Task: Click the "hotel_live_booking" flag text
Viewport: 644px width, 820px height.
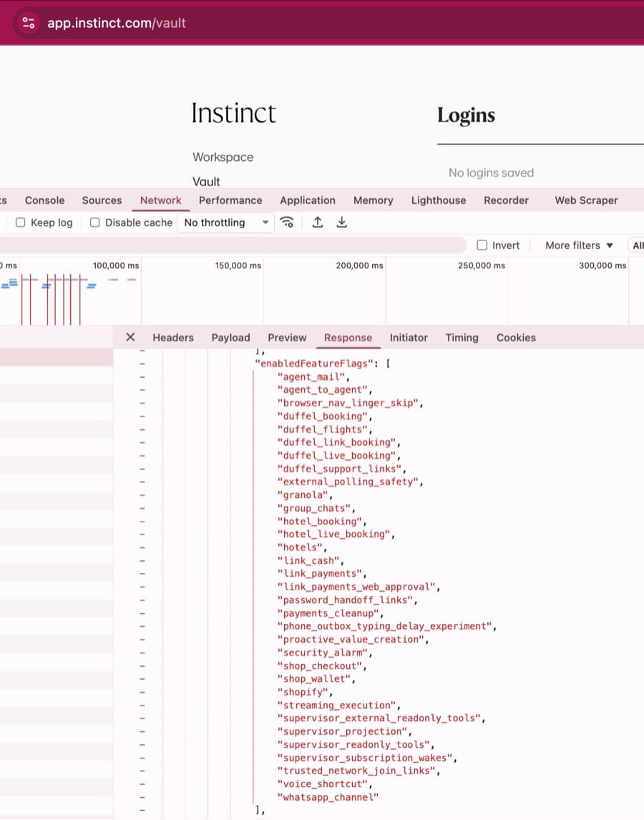Action: tap(333, 535)
